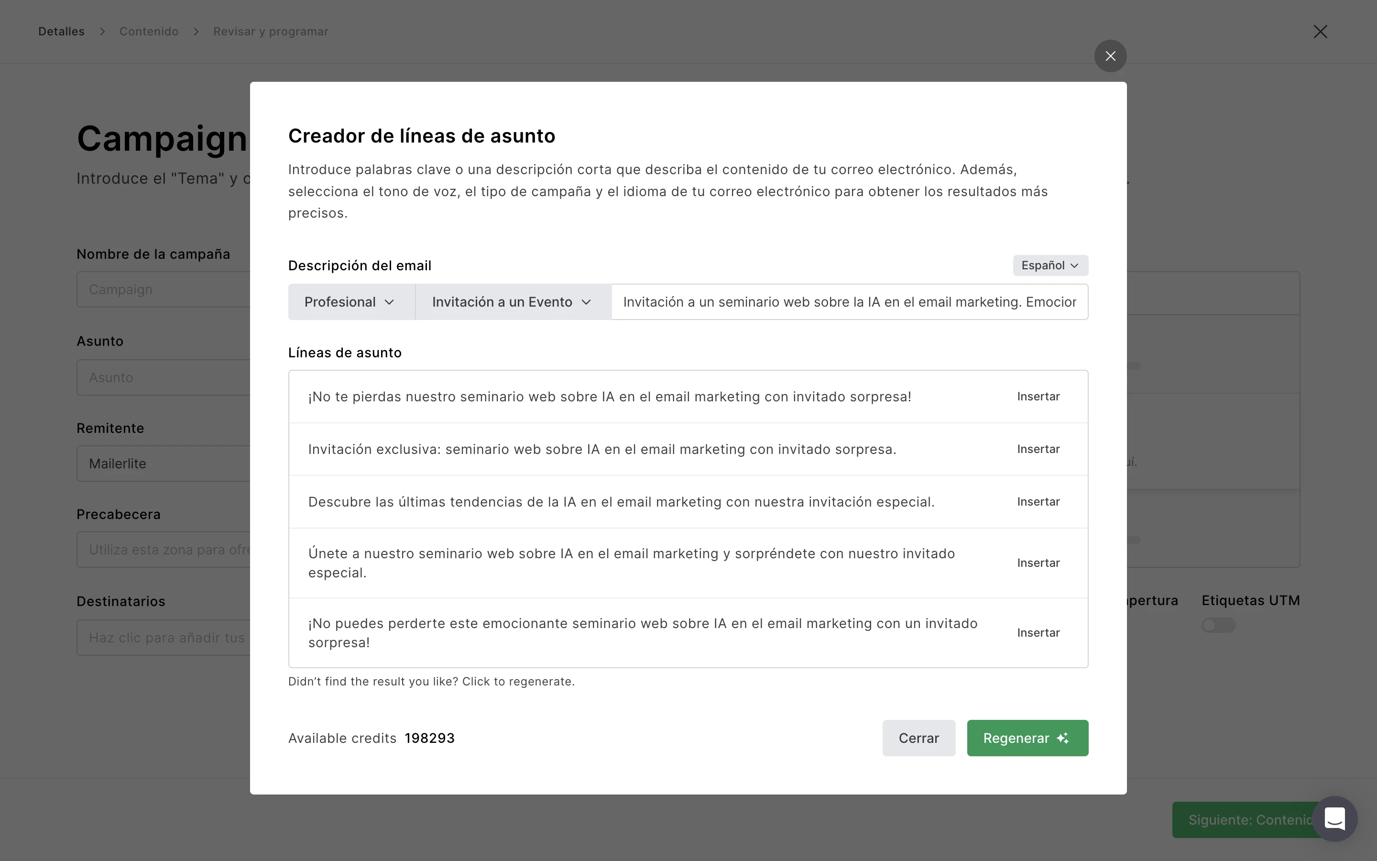Go to the Detalles breadcrumb step
The image size is (1377, 861).
point(62,31)
